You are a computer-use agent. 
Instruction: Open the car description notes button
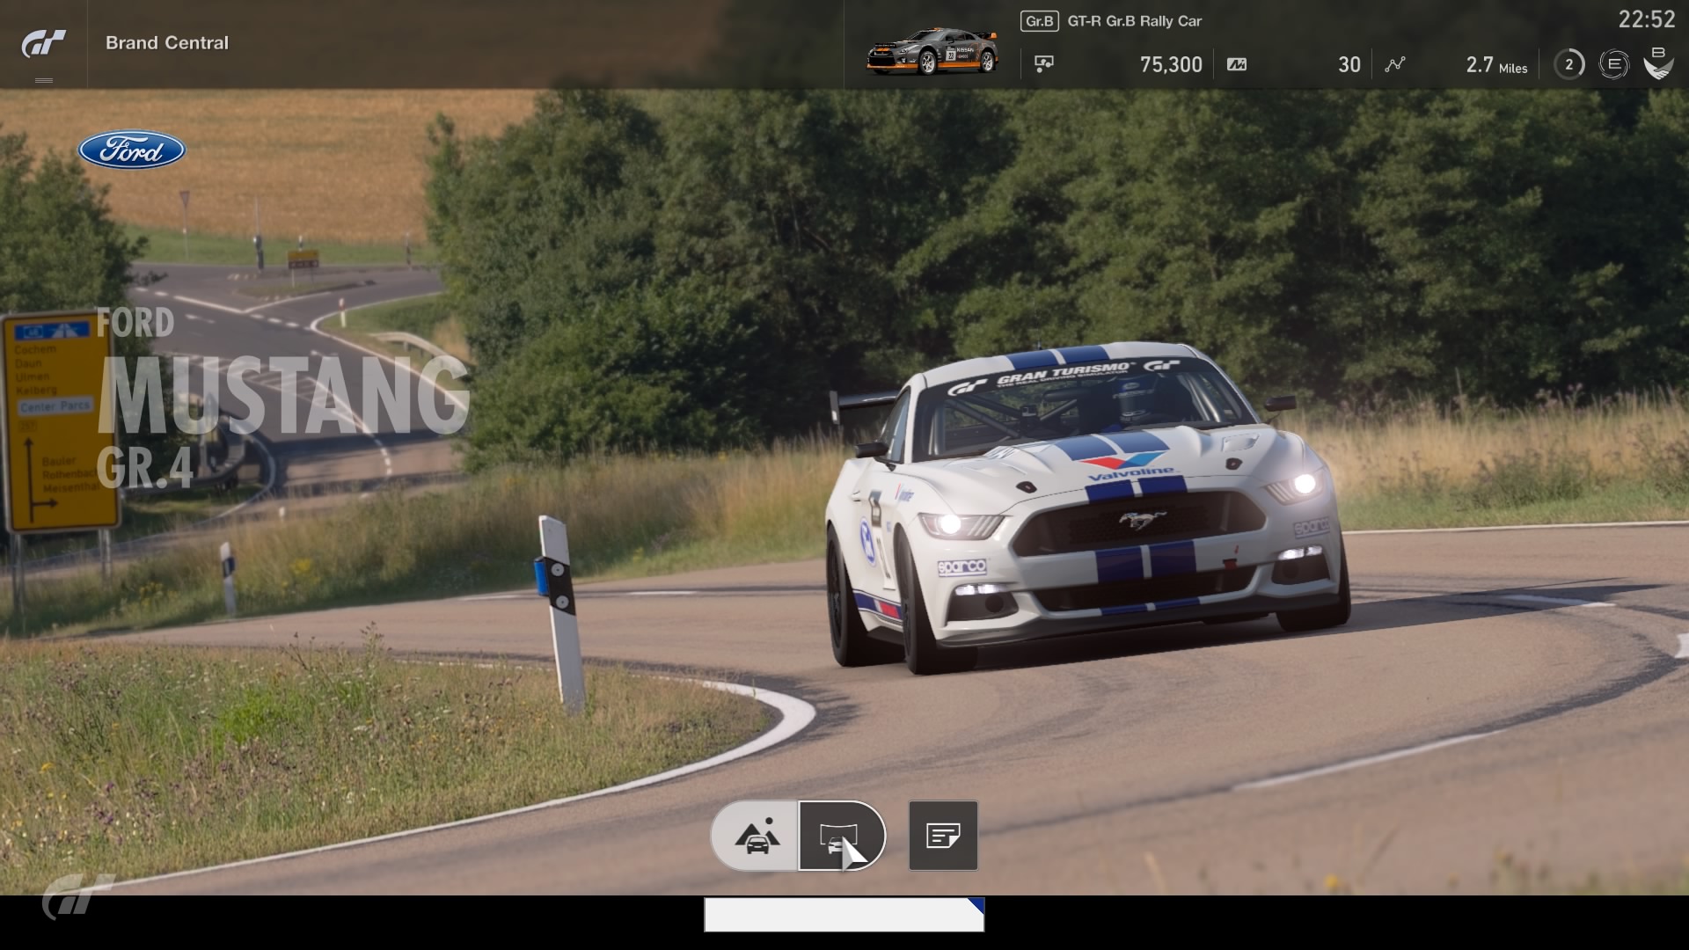pyautogui.click(x=942, y=836)
